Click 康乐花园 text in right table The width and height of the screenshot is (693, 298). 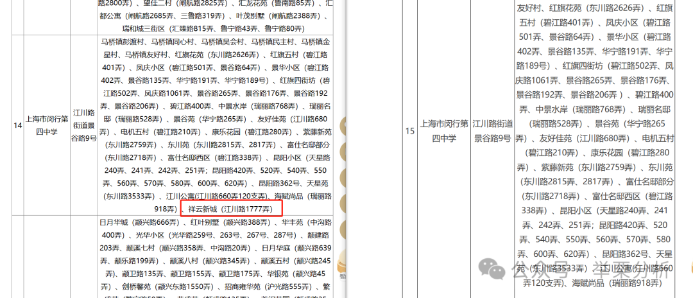point(607,153)
